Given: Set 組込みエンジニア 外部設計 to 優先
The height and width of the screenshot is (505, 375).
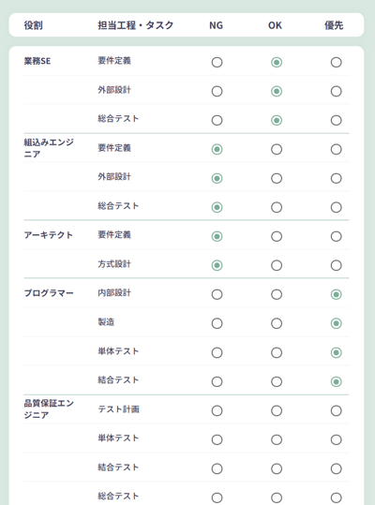Looking at the screenshot, I should [x=336, y=178].
